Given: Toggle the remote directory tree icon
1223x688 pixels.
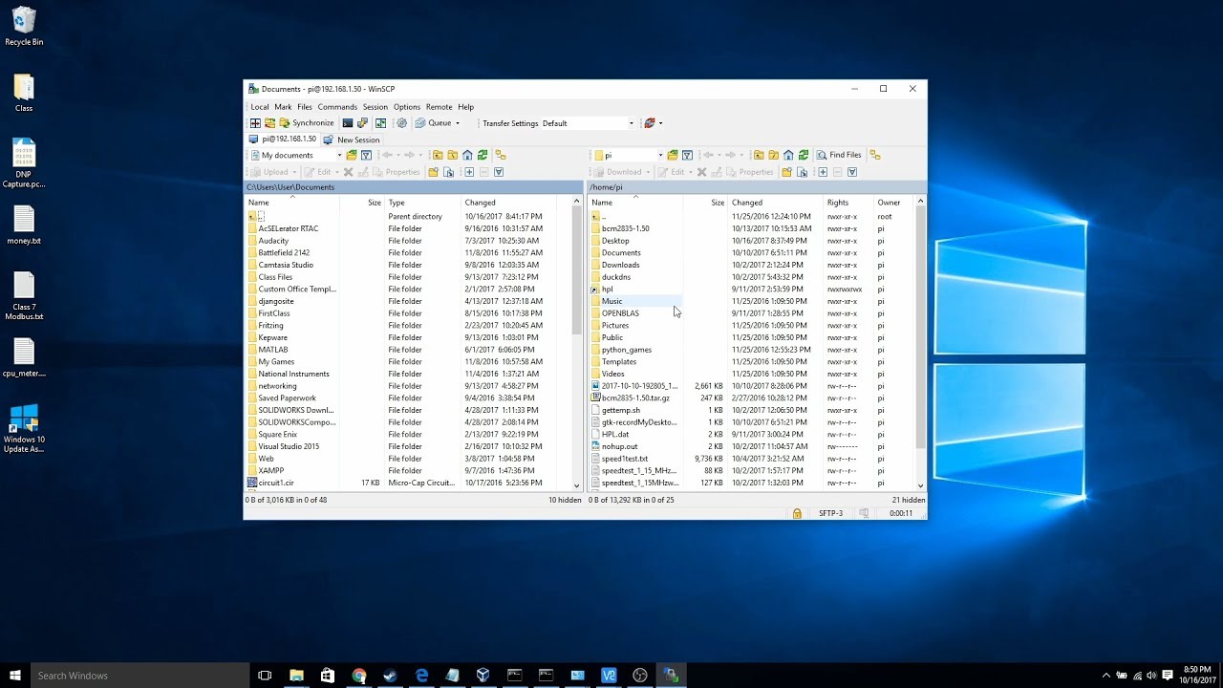Looking at the screenshot, I should click(x=875, y=155).
